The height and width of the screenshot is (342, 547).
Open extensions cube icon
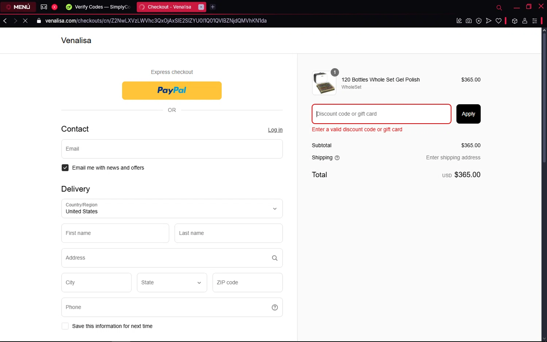(x=515, y=21)
